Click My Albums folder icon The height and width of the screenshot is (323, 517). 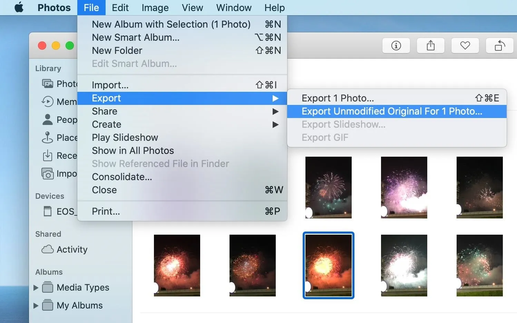[48, 305]
